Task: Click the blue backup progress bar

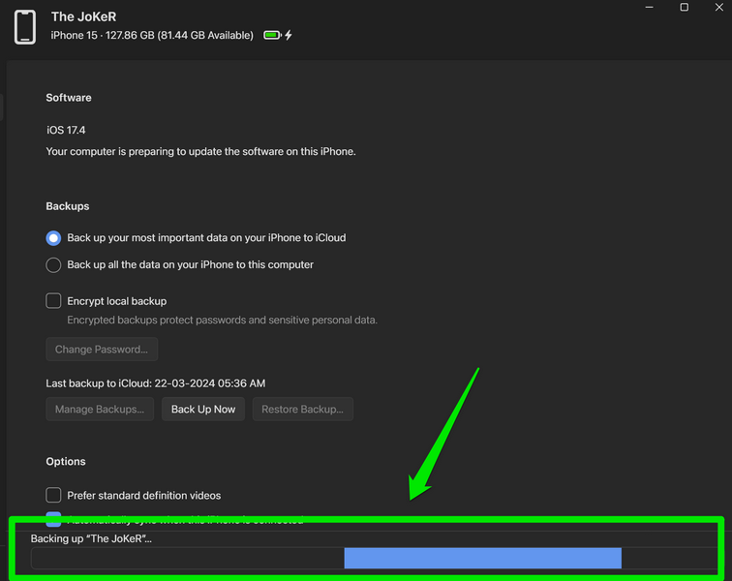Action: click(482, 558)
